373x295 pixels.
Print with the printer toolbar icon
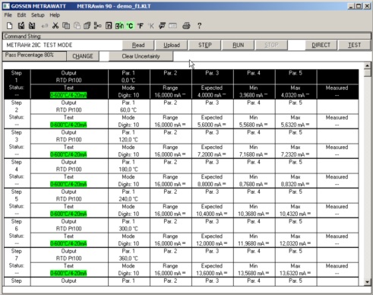click(186, 26)
